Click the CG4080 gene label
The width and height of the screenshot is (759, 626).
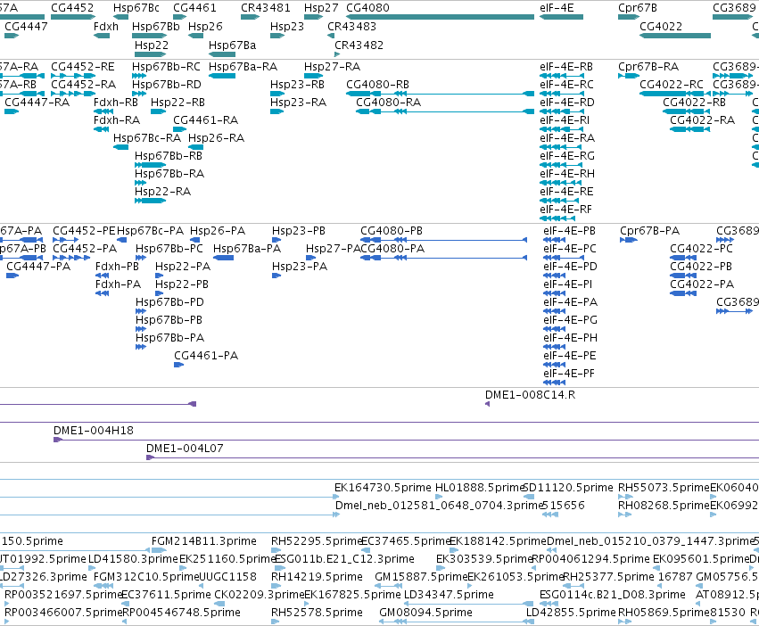[x=367, y=8]
